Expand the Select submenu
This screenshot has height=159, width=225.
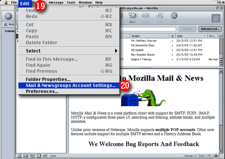coord(69,51)
